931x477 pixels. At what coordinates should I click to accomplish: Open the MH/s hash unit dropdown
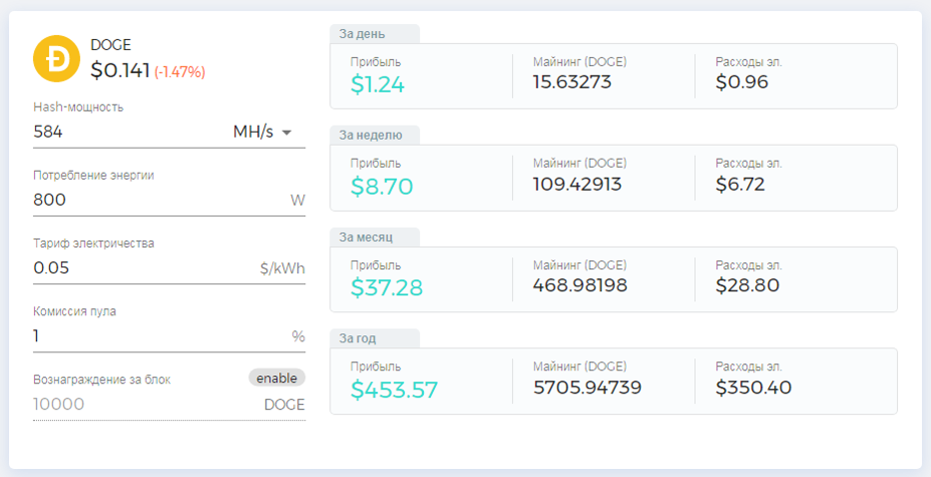[262, 132]
